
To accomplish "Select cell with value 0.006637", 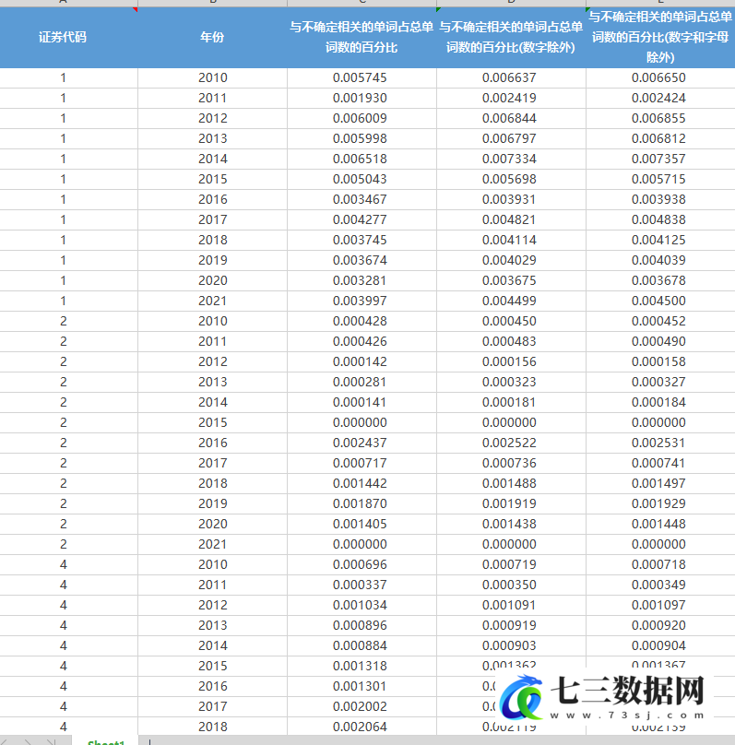I will point(511,78).
